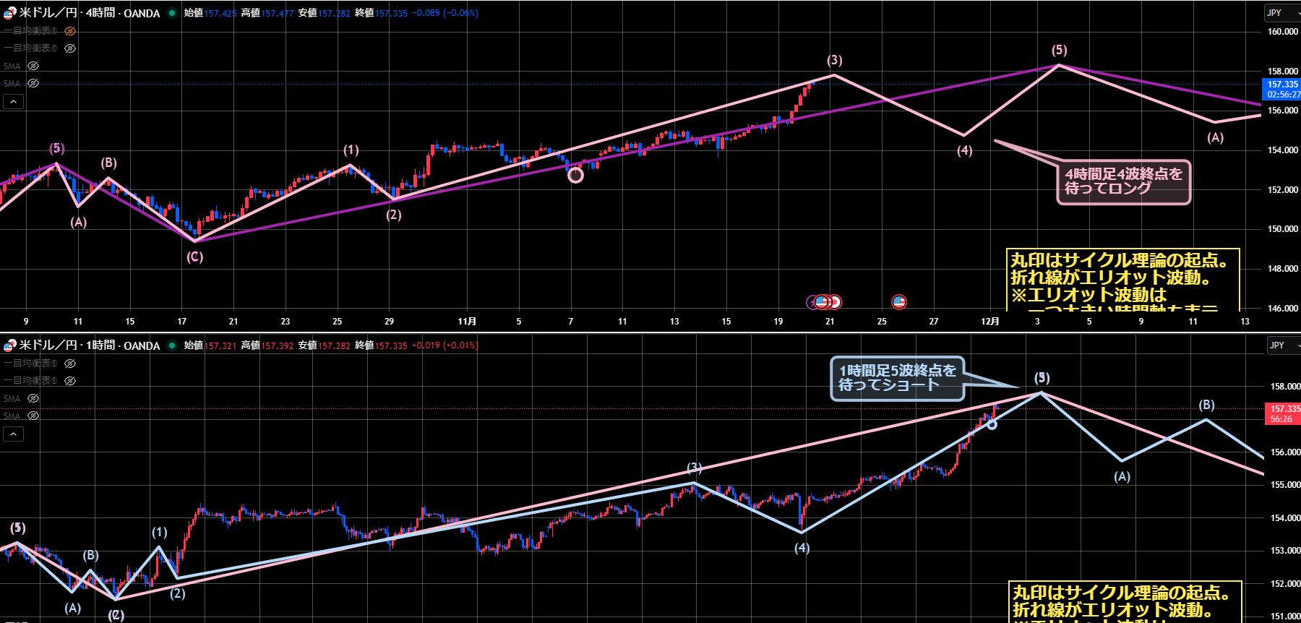Open the US economic event marker near the 25th

[899, 301]
